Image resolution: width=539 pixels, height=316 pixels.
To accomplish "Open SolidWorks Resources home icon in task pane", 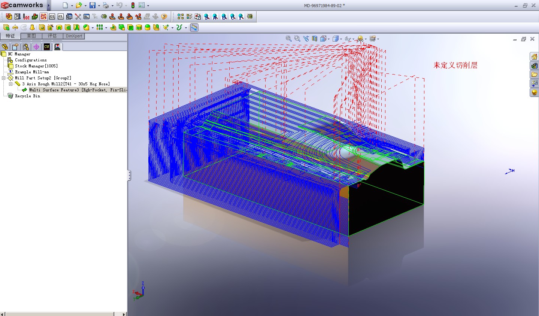I will point(534,57).
